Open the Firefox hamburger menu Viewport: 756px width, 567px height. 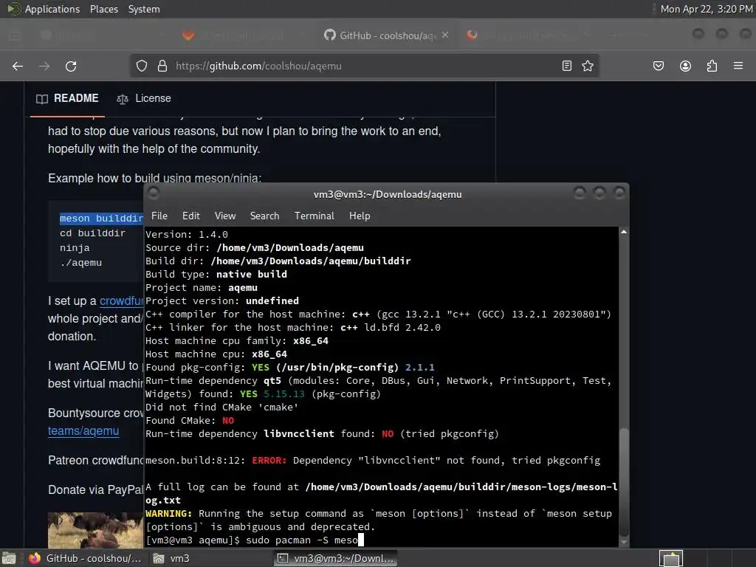738,66
